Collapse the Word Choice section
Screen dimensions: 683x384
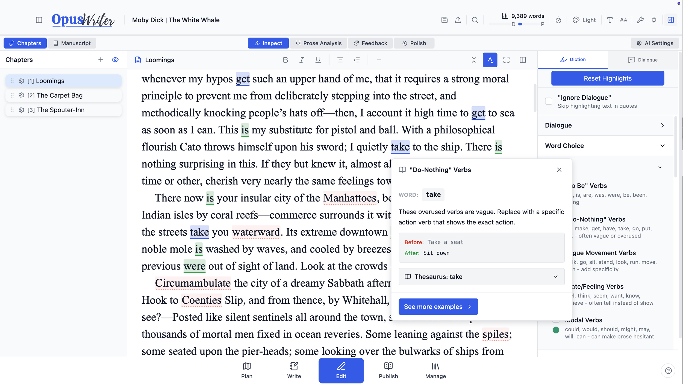click(x=663, y=146)
